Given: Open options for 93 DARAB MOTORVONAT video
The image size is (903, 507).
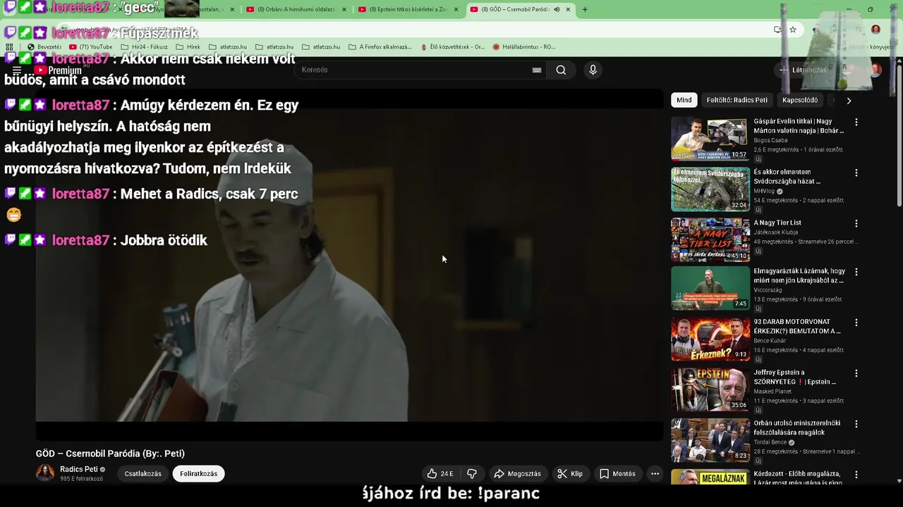Looking at the screenshot, I should (x=856, y=323).
